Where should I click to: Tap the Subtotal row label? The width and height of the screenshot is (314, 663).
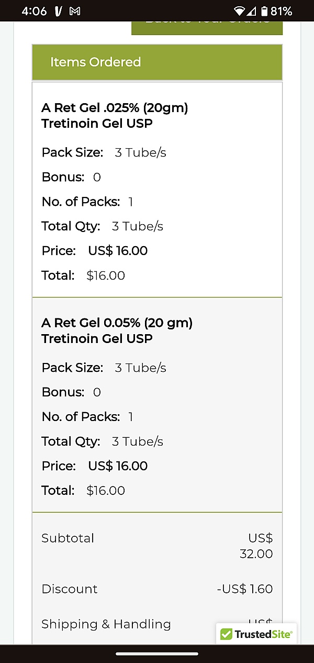(68, 538)
